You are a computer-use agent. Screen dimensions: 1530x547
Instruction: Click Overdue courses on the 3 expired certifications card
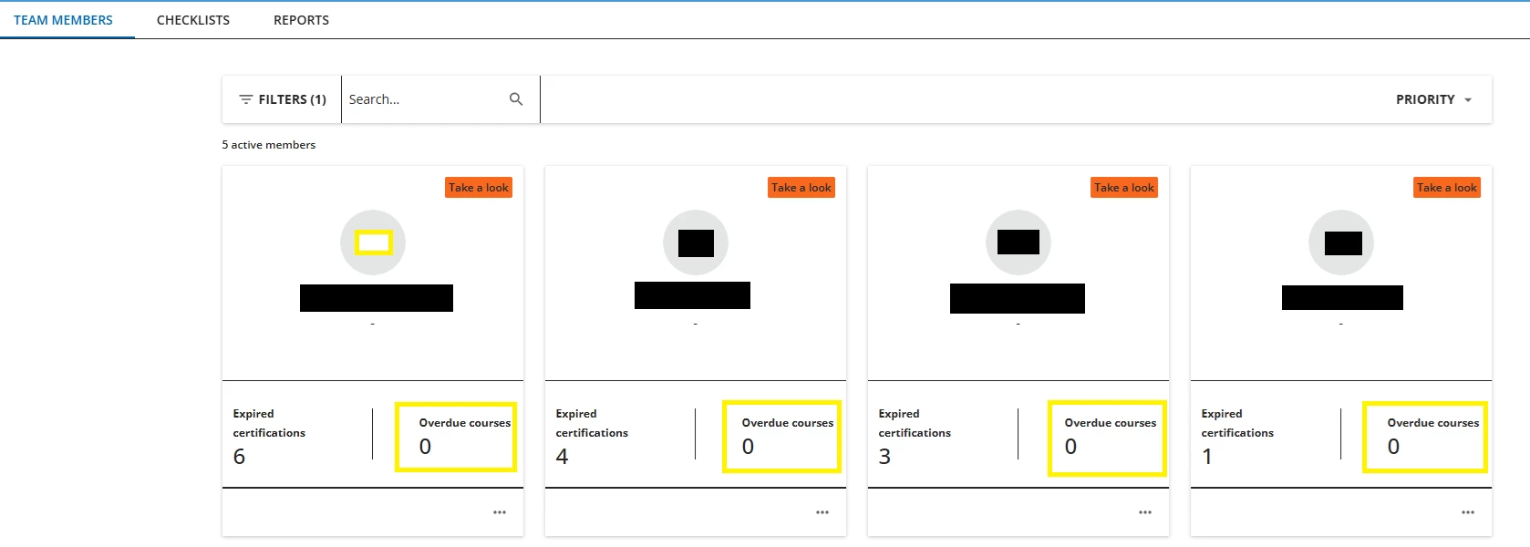tap(1111, 423)
